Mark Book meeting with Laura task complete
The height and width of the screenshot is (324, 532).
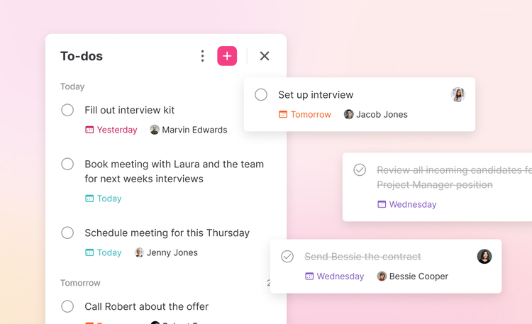(67, 164)
